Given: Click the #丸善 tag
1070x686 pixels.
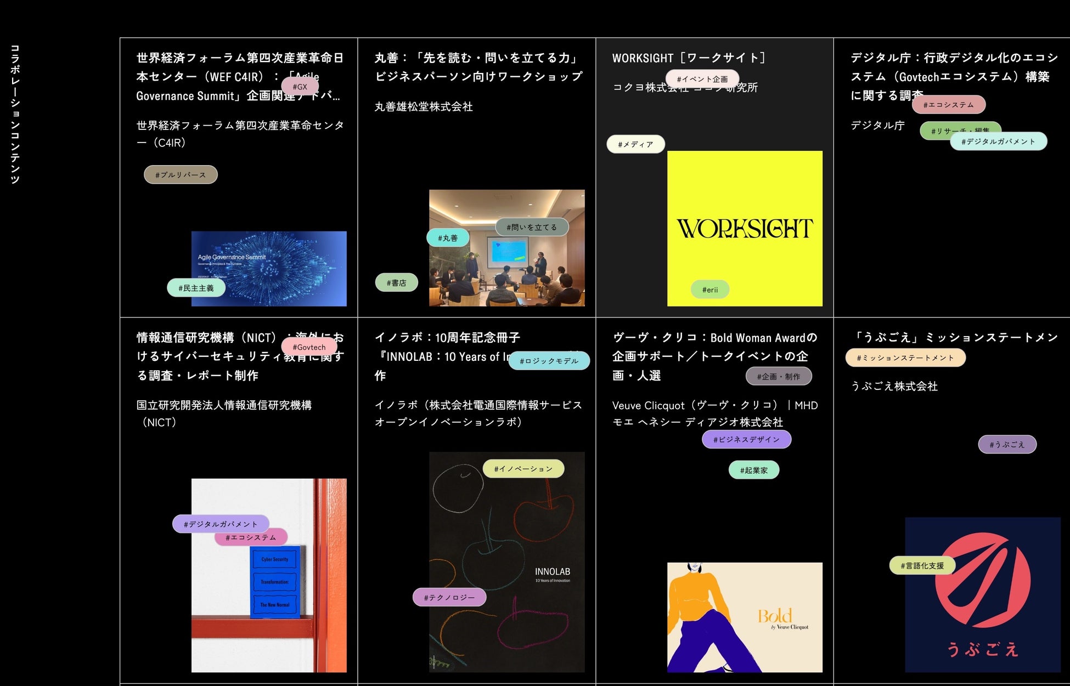Looking at the screenshot, I should (448, 238).
